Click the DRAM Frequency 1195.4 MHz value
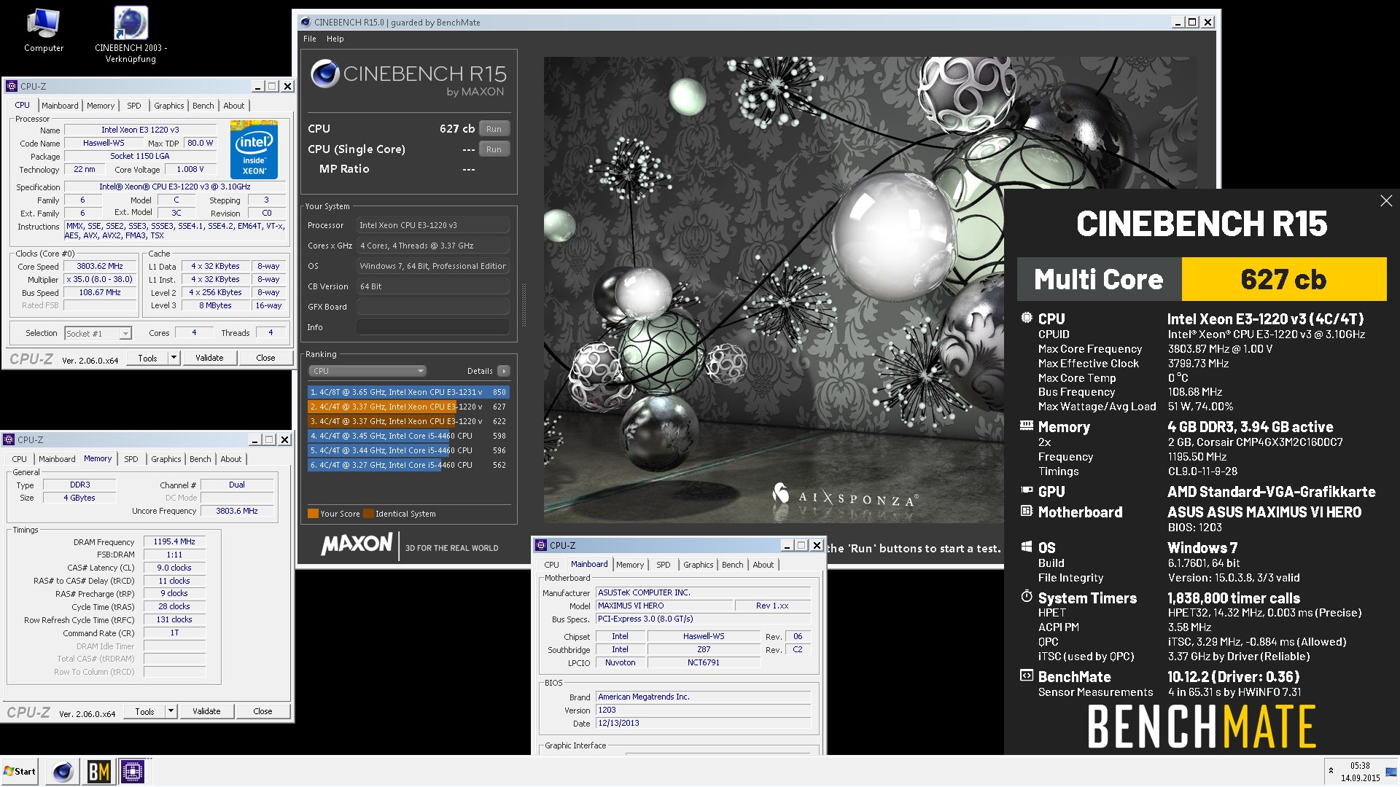The width and height of the screenshot is (1400, 787). [x=174, y=541]
